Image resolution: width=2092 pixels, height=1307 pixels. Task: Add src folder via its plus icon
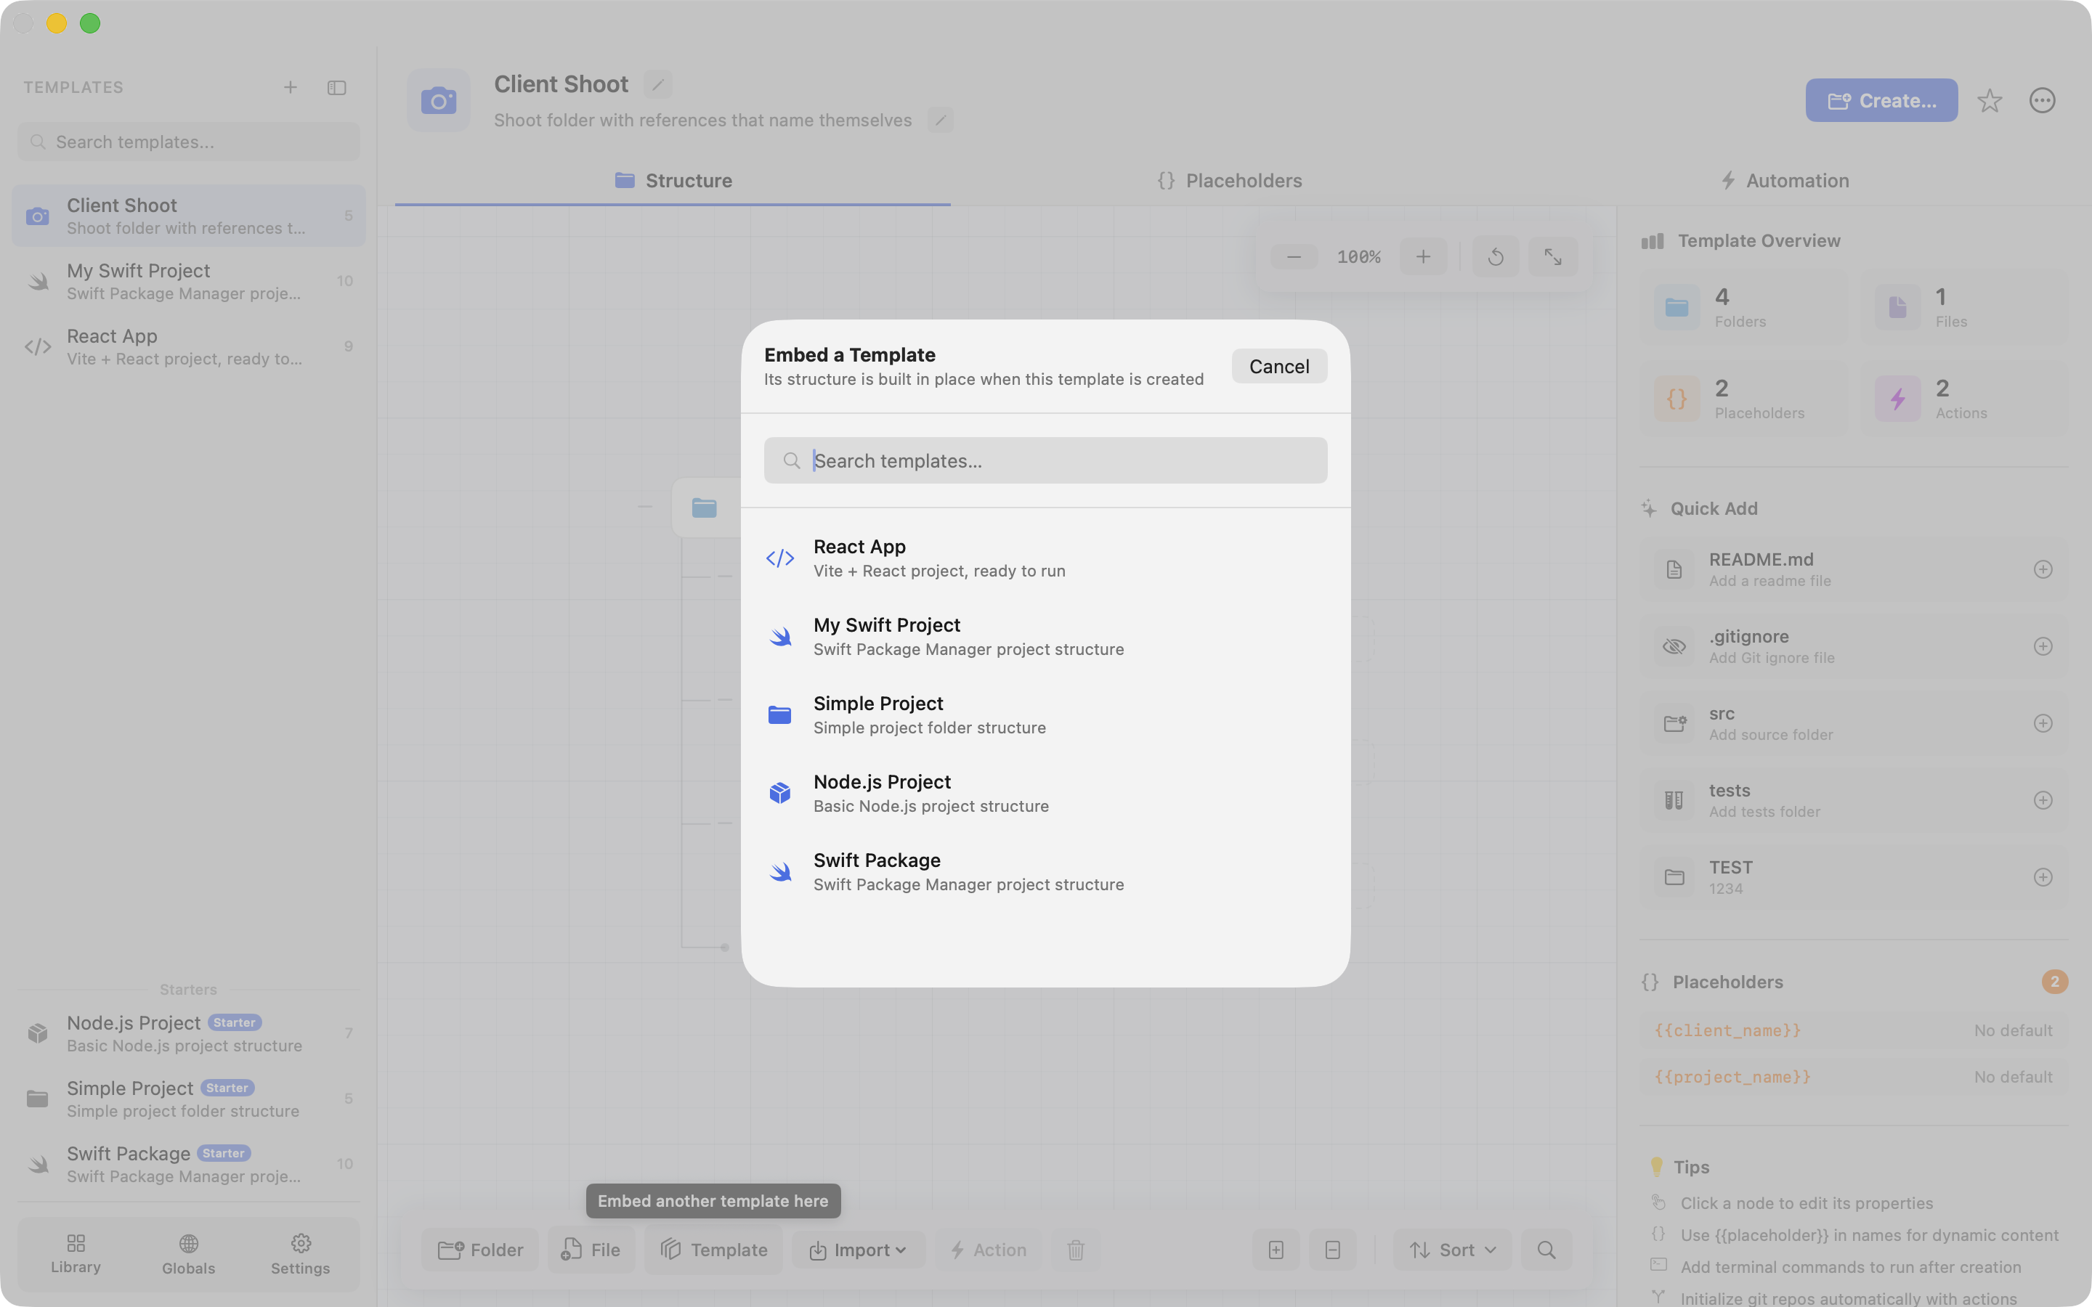2043,723
